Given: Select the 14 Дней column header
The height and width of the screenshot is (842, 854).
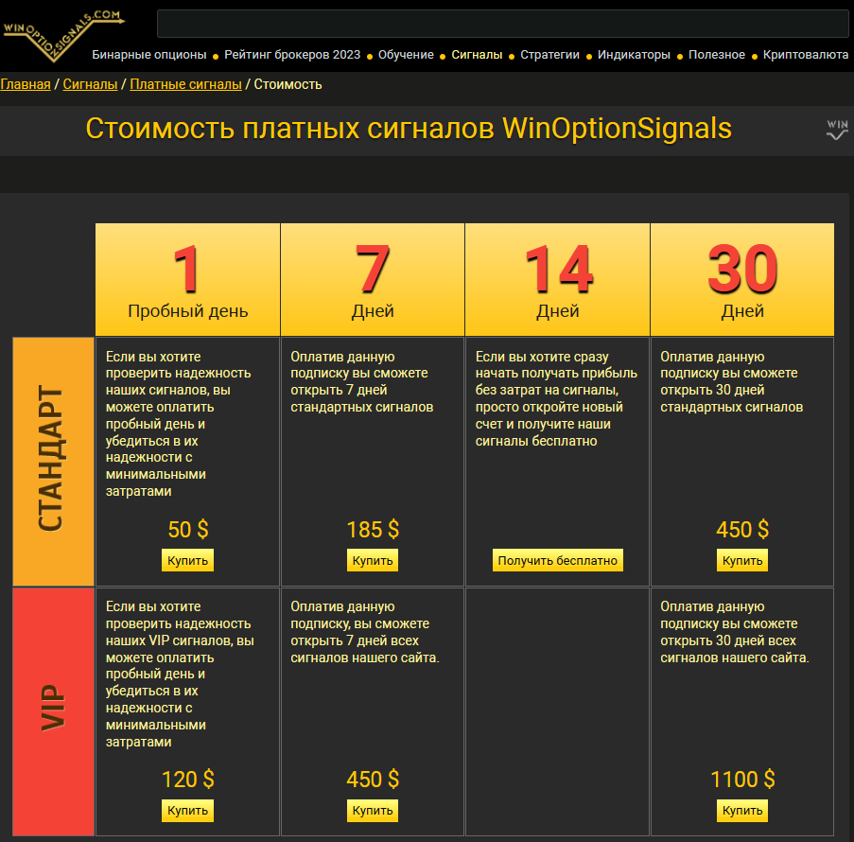Looking at the screenshot, I should (x=558, y=280).
